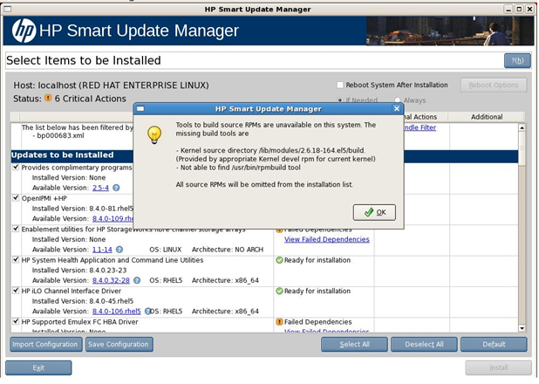The height and width of the screenshot is (384, 539).
Task: Click the info icon beside version 2.5-4
Action: (116, 188)
